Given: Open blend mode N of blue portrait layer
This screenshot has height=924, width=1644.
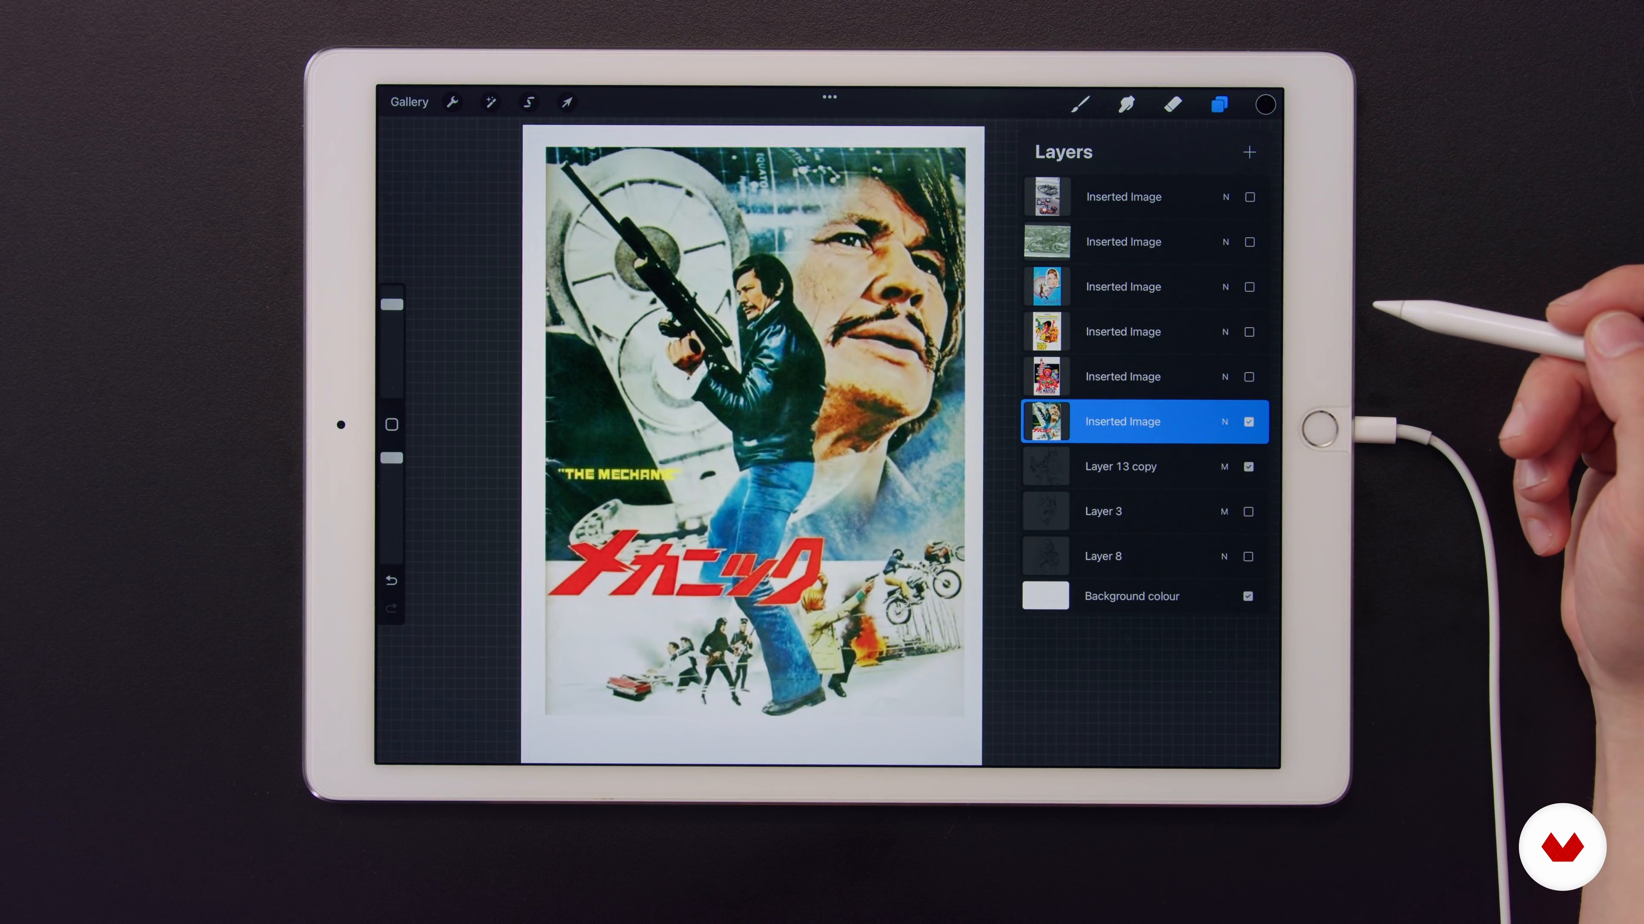Looking at the screenshot, I should pos(1225,287).
